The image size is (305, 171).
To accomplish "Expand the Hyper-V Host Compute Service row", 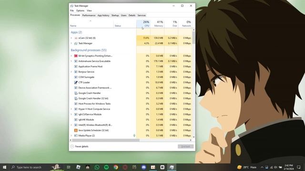I will (x=71, y=109).
